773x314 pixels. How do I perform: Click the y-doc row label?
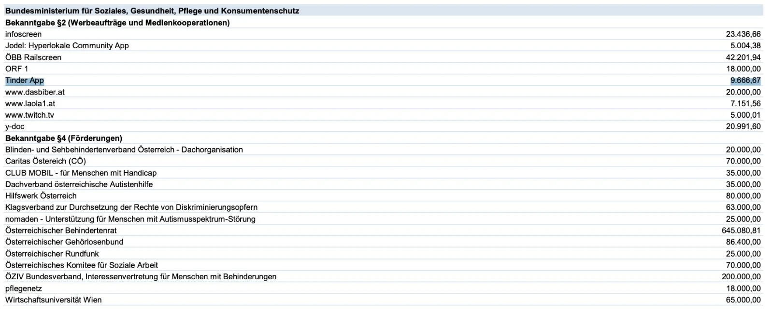[x=15, y=127]
